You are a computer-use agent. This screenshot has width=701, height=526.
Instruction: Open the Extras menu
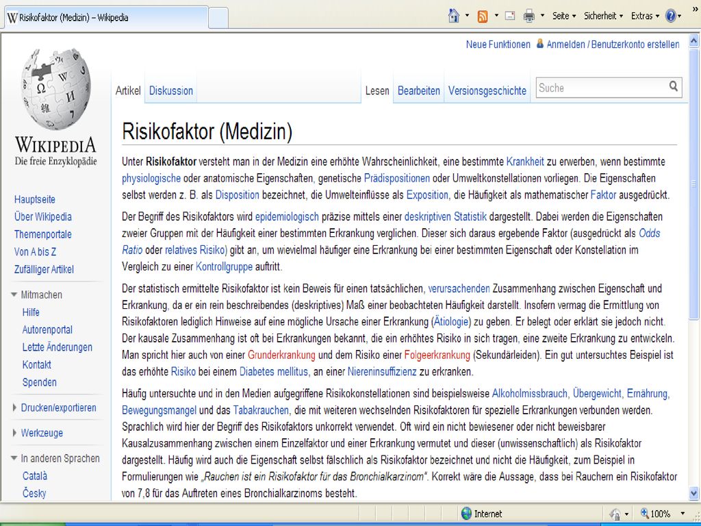click(x=645, y=16)
